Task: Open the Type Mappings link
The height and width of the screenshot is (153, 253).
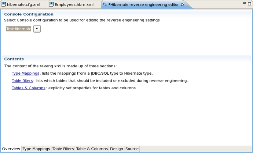Action: coord(25,73)
